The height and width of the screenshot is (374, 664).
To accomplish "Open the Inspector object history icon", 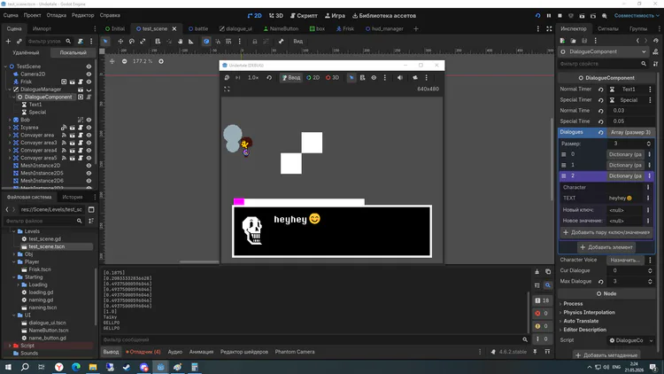I will (x=656, y=41).
